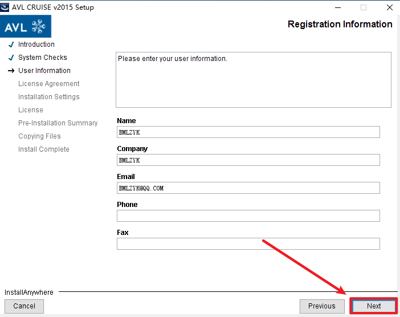Focus the Name input field
The height and width of the screenshot is (317, 400).
[248, 132]
